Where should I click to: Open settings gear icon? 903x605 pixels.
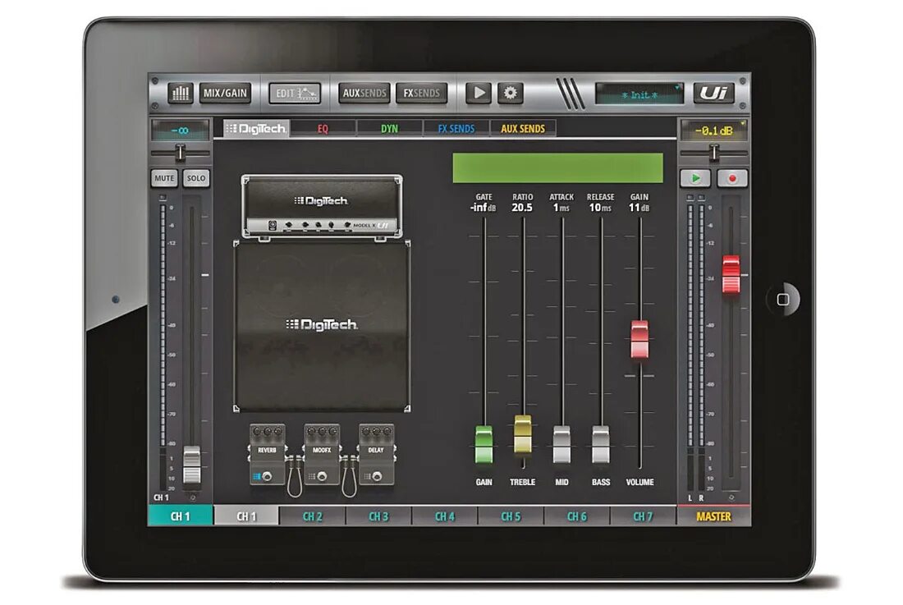pos(511,93)
